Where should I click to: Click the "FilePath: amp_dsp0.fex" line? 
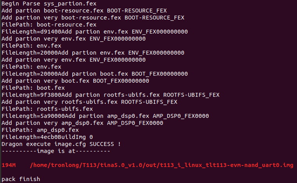pos(40,130)
